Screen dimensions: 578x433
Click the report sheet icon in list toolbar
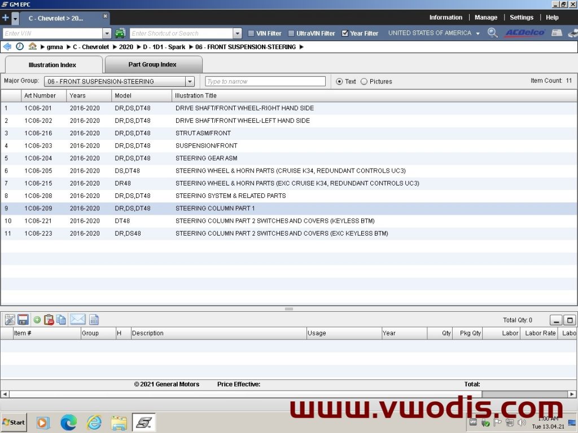click(94, 320)
